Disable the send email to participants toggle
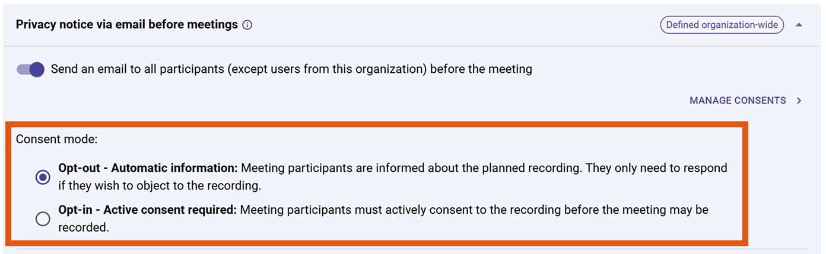The width and height of the screenshot is (826, 254). [x=31, y=69]
